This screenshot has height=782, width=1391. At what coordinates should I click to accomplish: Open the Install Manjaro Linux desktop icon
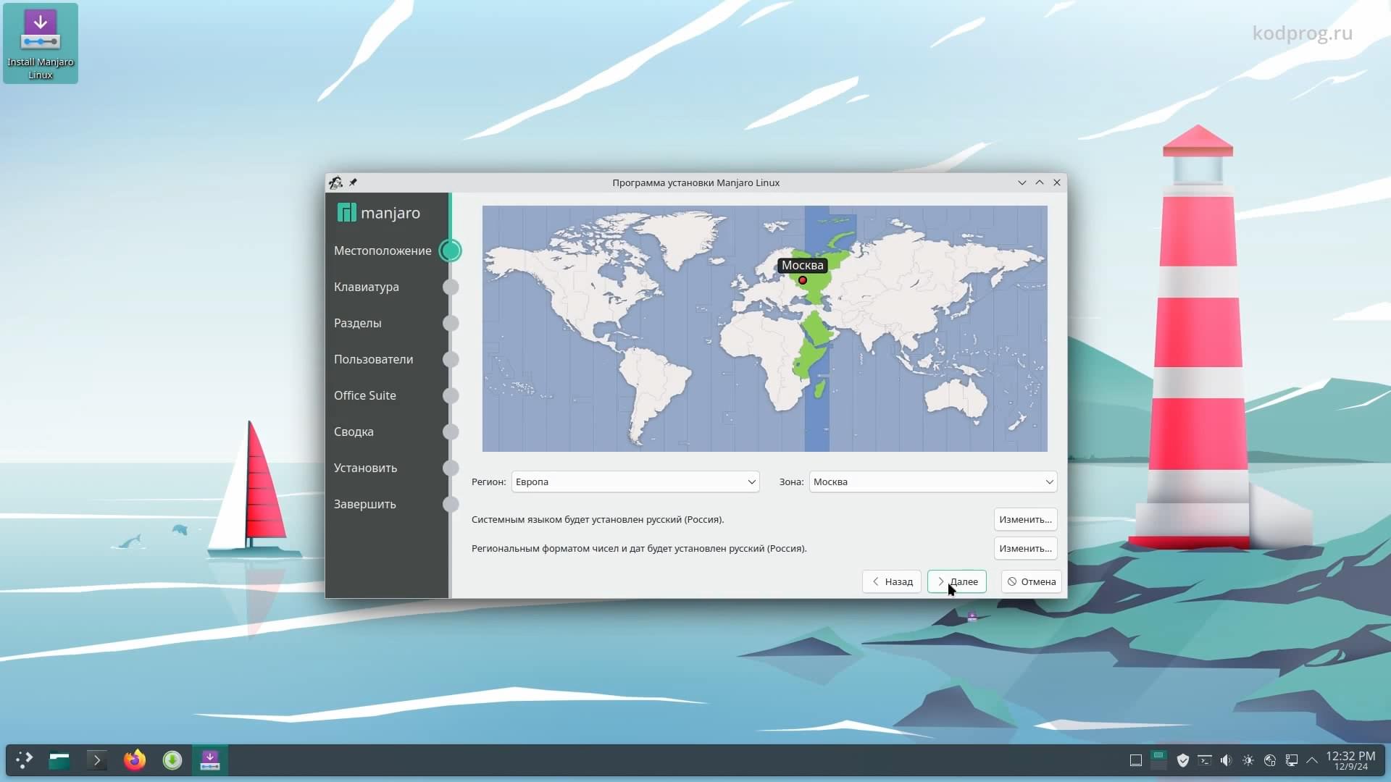click(x=41, y=43)
